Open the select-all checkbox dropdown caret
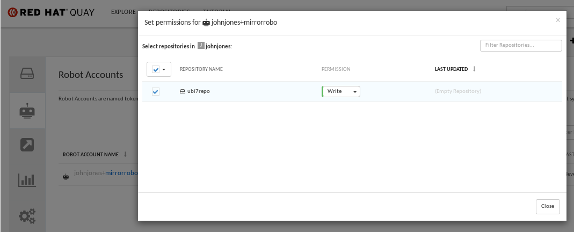 (164, 69)
